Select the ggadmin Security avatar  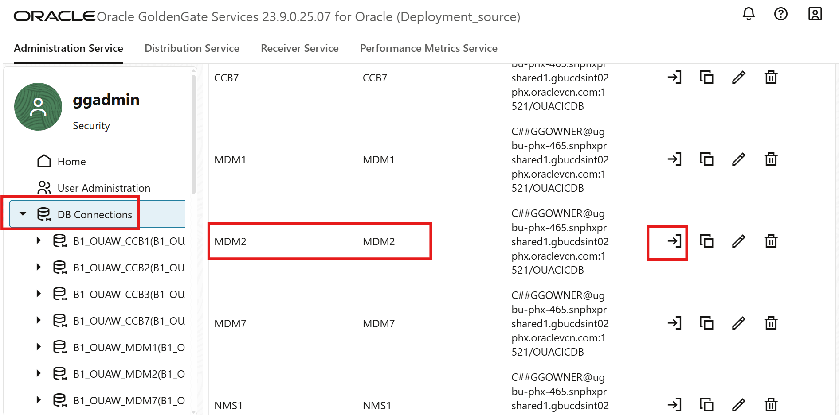click(x=38, y=107)
